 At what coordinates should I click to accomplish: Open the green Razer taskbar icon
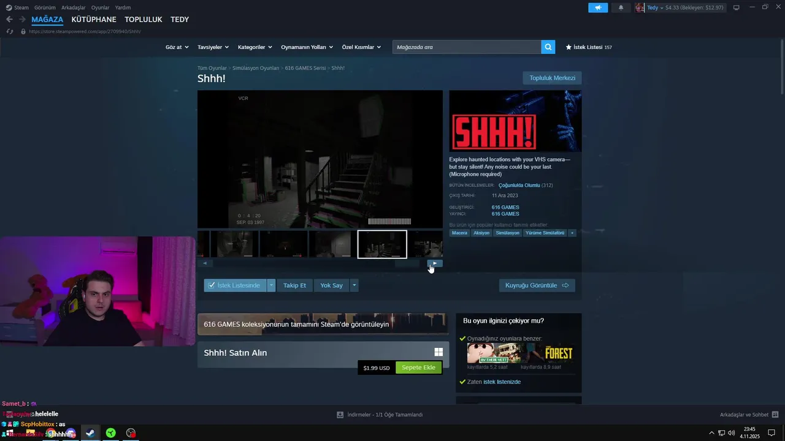click(x=110, y=433)
